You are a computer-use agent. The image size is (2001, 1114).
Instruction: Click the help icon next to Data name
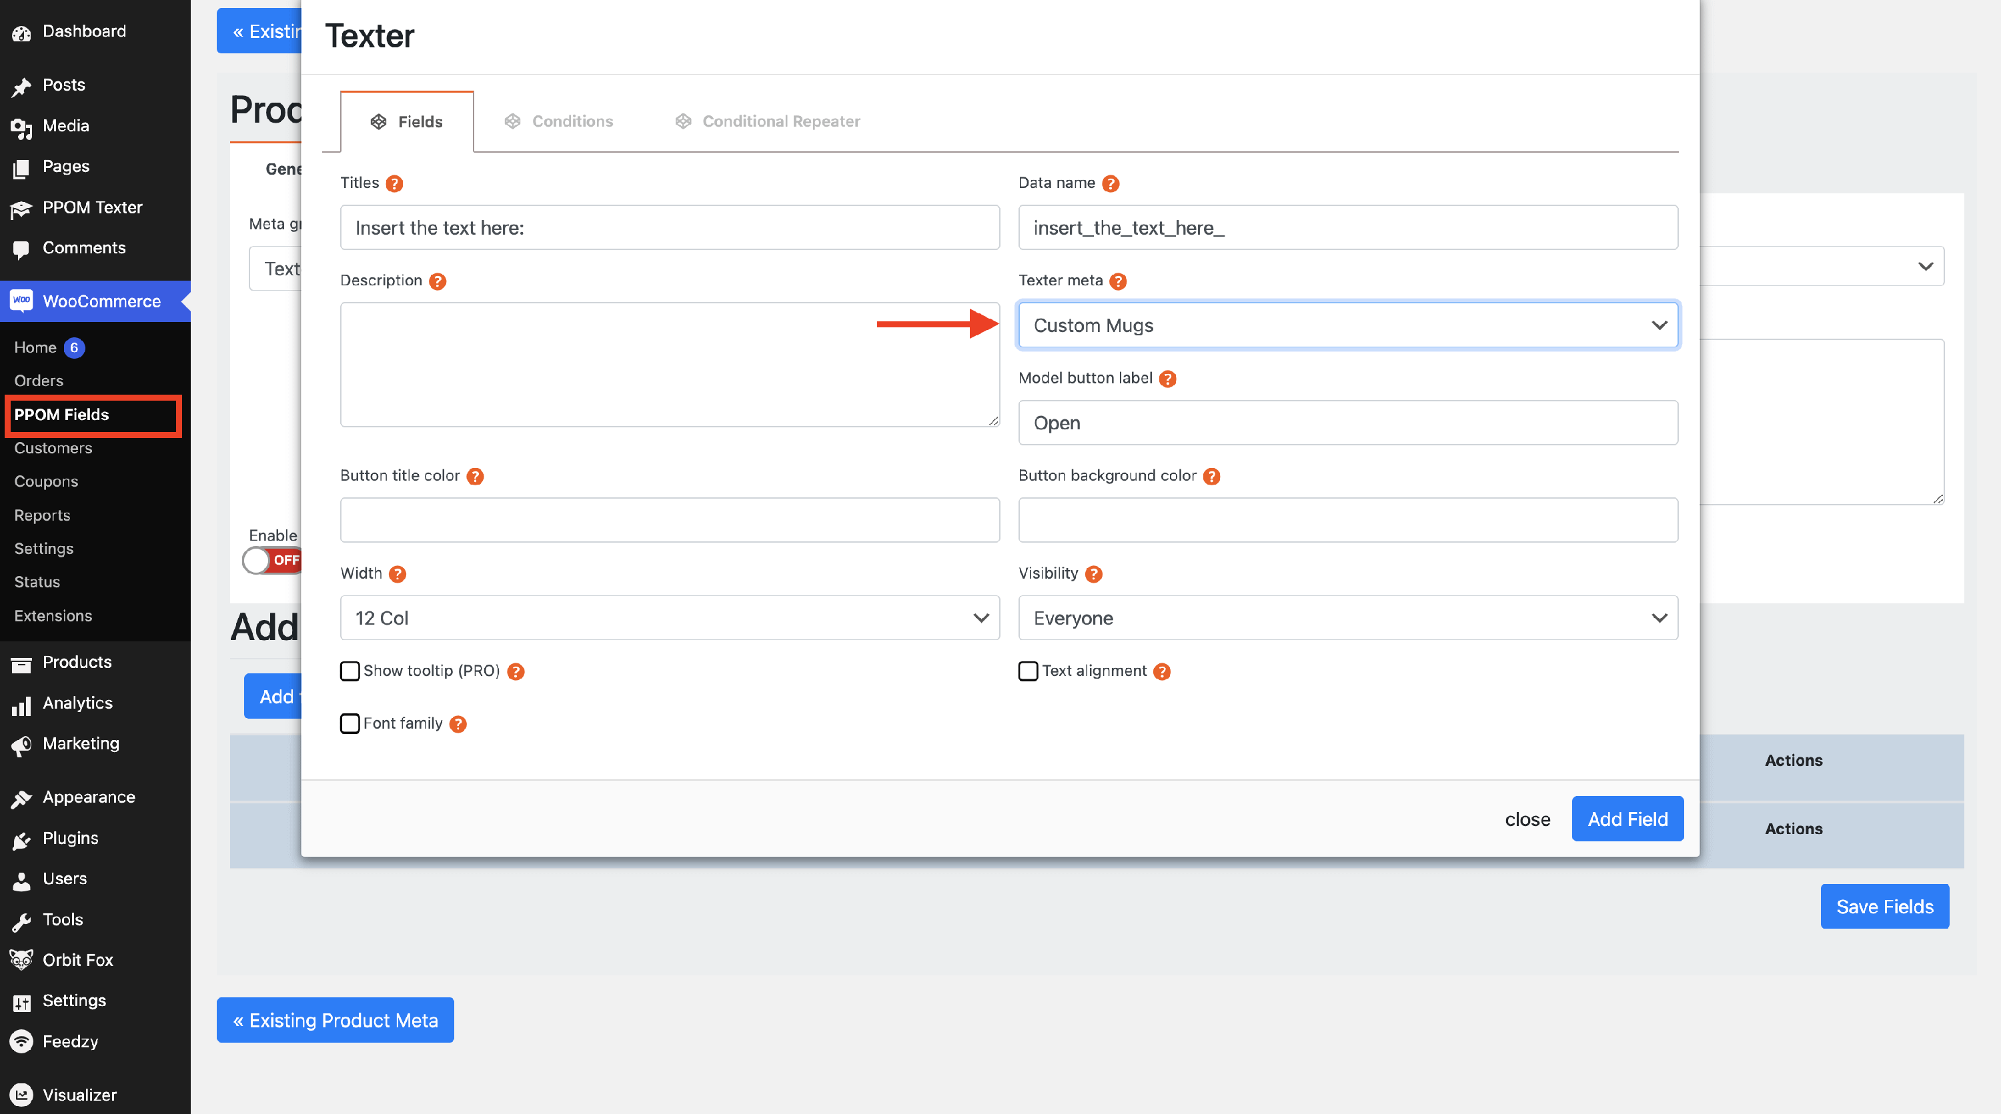coord(1111,183)
